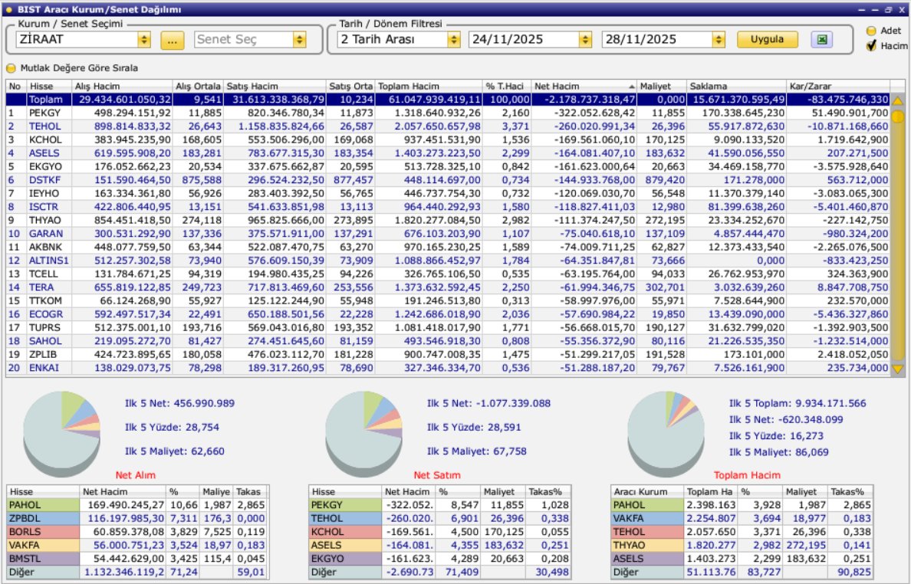Image resolution: width=911 pixels, height=584 pixels.
Task: Click ZPBDL blue swatch in Net Alım table
Action: pos(43,518)
